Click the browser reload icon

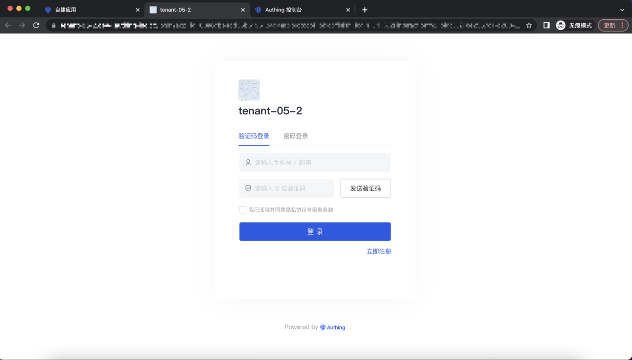pos(36,25)
